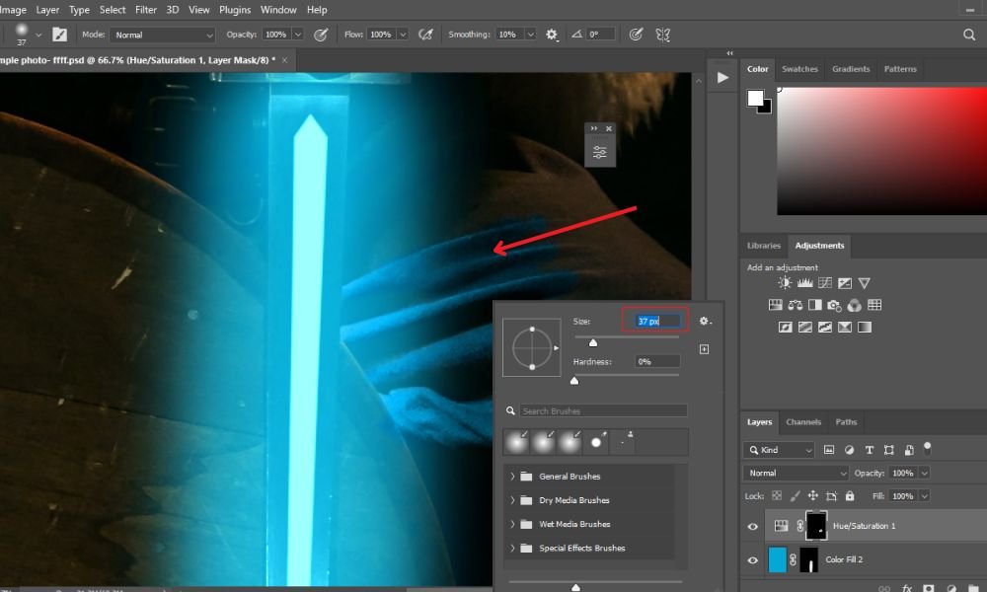
Task: Open the Select menu
Action: 113,10
